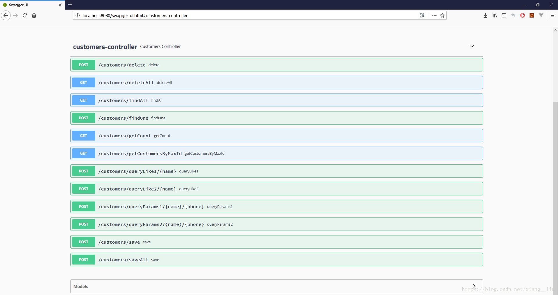Expand GET /customers/findAll operation
This screenshot has height=295, width=558.
point(277,100)
